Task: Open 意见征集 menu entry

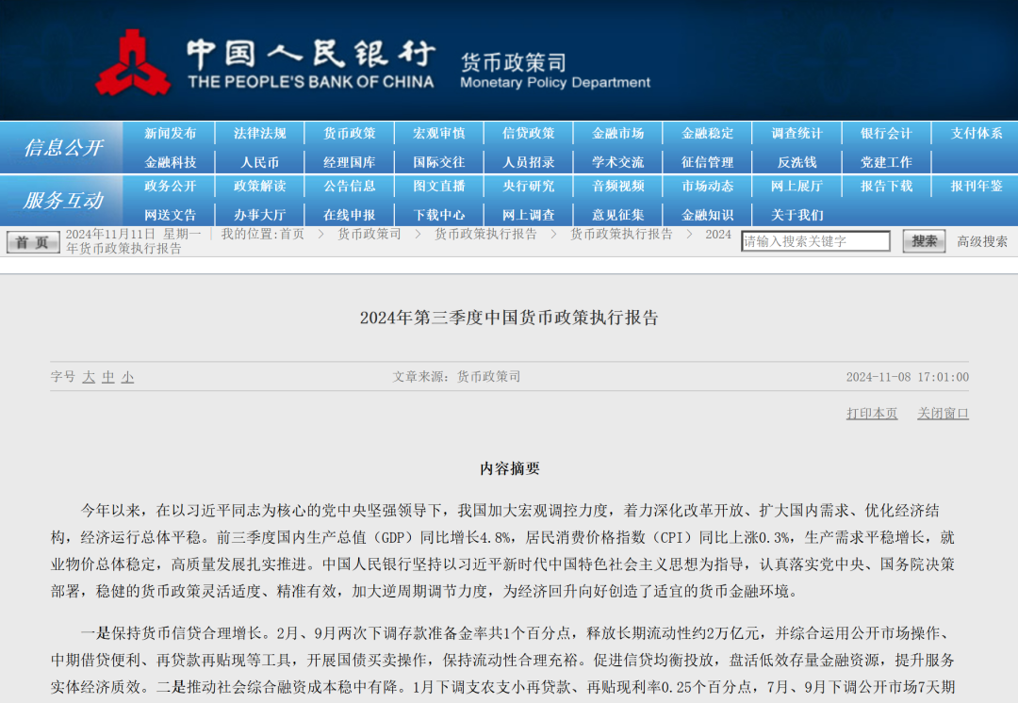Action: pos(618,215)
